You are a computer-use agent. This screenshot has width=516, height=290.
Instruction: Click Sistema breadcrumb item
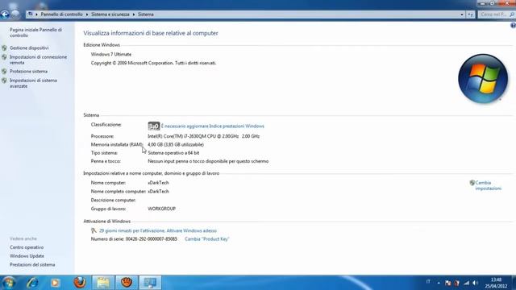[145, 14]
